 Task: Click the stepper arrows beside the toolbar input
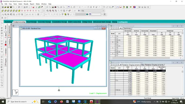[102, 14]
